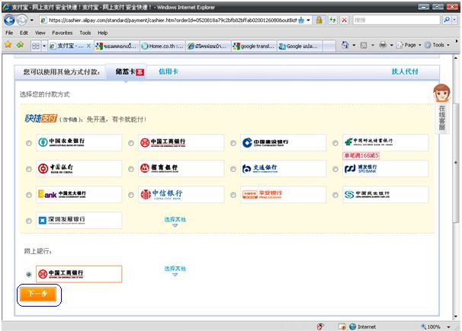Click the Print toolbar icon
This screenshot has width=462, height=331.
click(383, 45)
